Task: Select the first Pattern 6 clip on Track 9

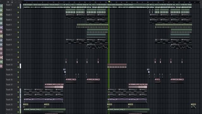Action: click(98, 46)
